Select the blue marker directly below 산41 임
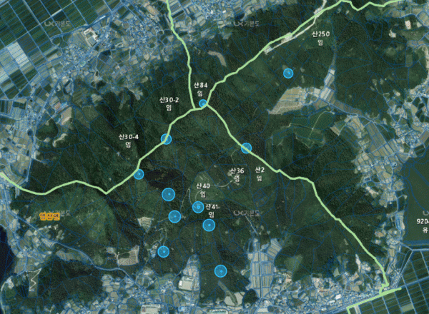429x314 pixels. (x=208, y=226)
